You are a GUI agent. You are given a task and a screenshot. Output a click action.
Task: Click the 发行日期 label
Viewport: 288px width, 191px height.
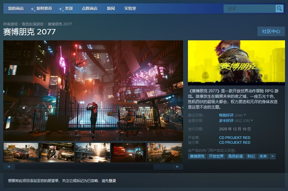tap(195, 129)
